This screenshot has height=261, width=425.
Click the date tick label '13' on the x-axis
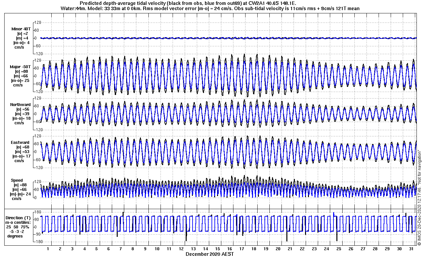(193, 249)
